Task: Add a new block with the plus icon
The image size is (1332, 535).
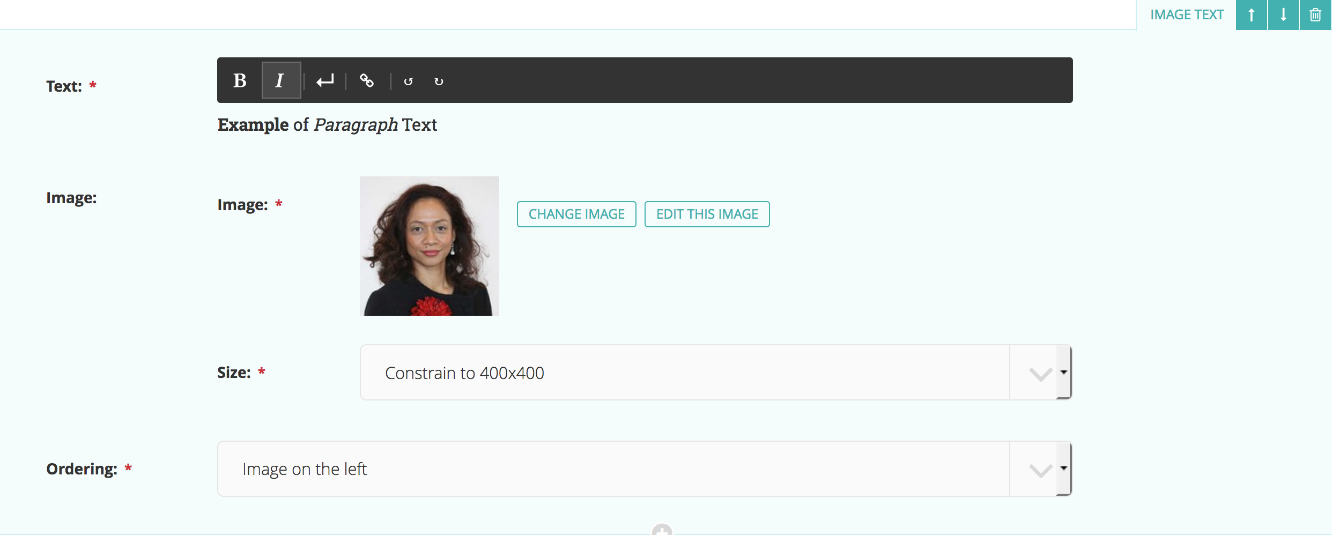Action: coord(662,530)
